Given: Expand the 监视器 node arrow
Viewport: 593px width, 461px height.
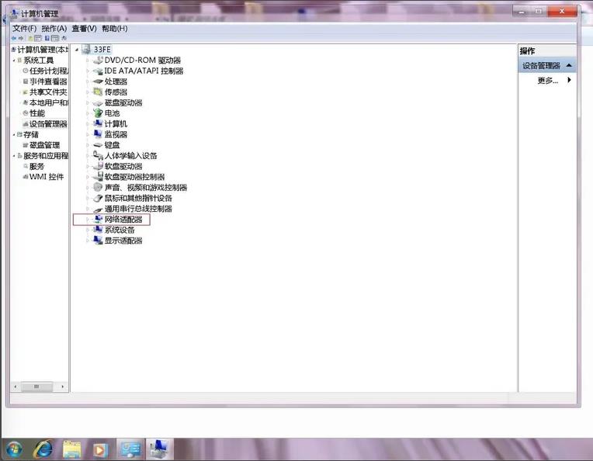Looking at the screenshot, I should tap(88, 134).
